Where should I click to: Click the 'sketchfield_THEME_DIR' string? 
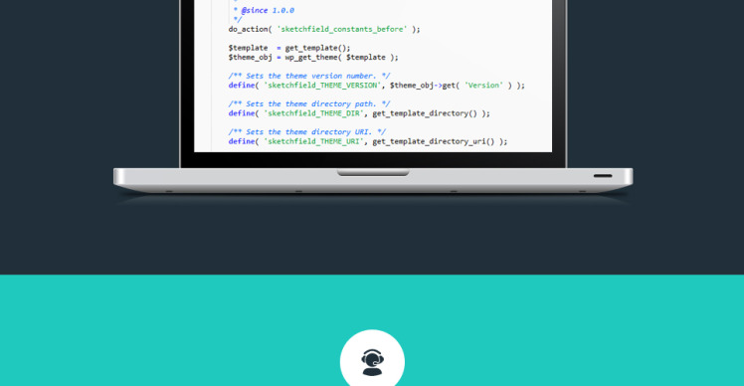coord(313,113)
